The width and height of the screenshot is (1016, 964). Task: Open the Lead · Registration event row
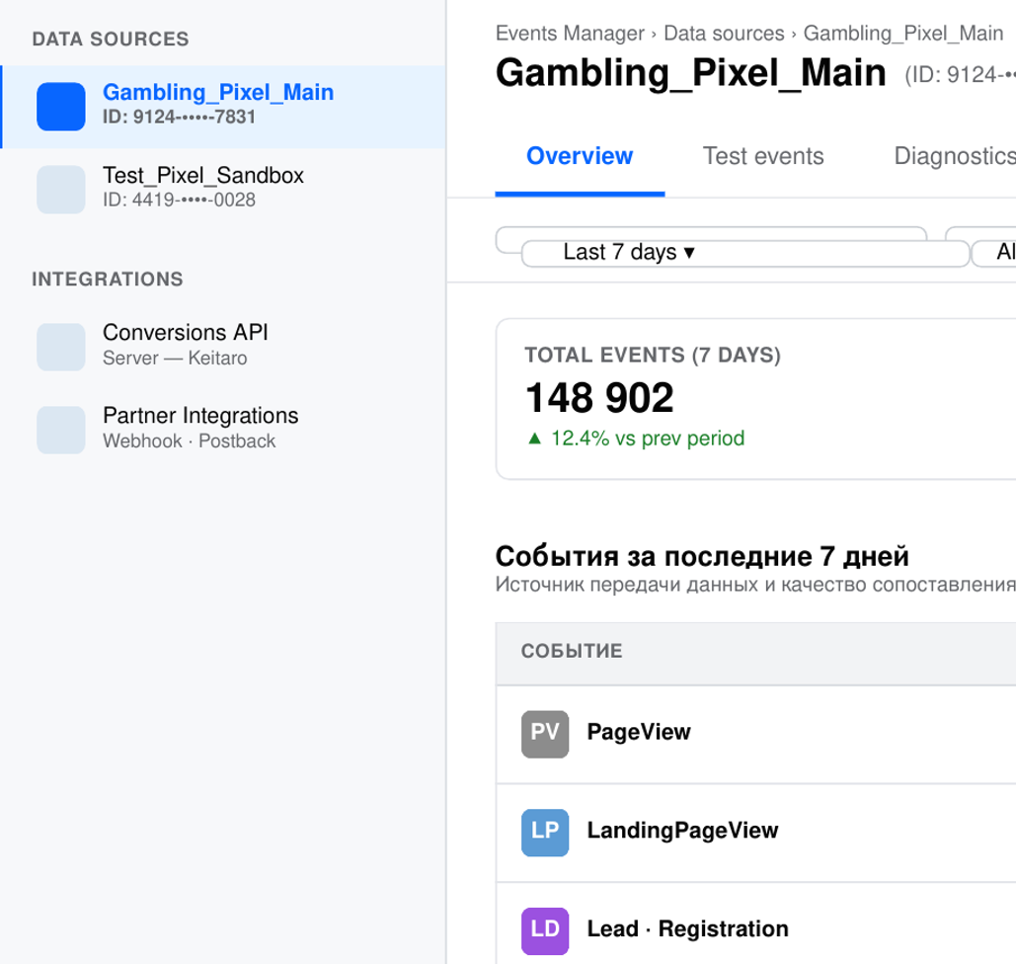pyautogui.click(x=756, y=929)
